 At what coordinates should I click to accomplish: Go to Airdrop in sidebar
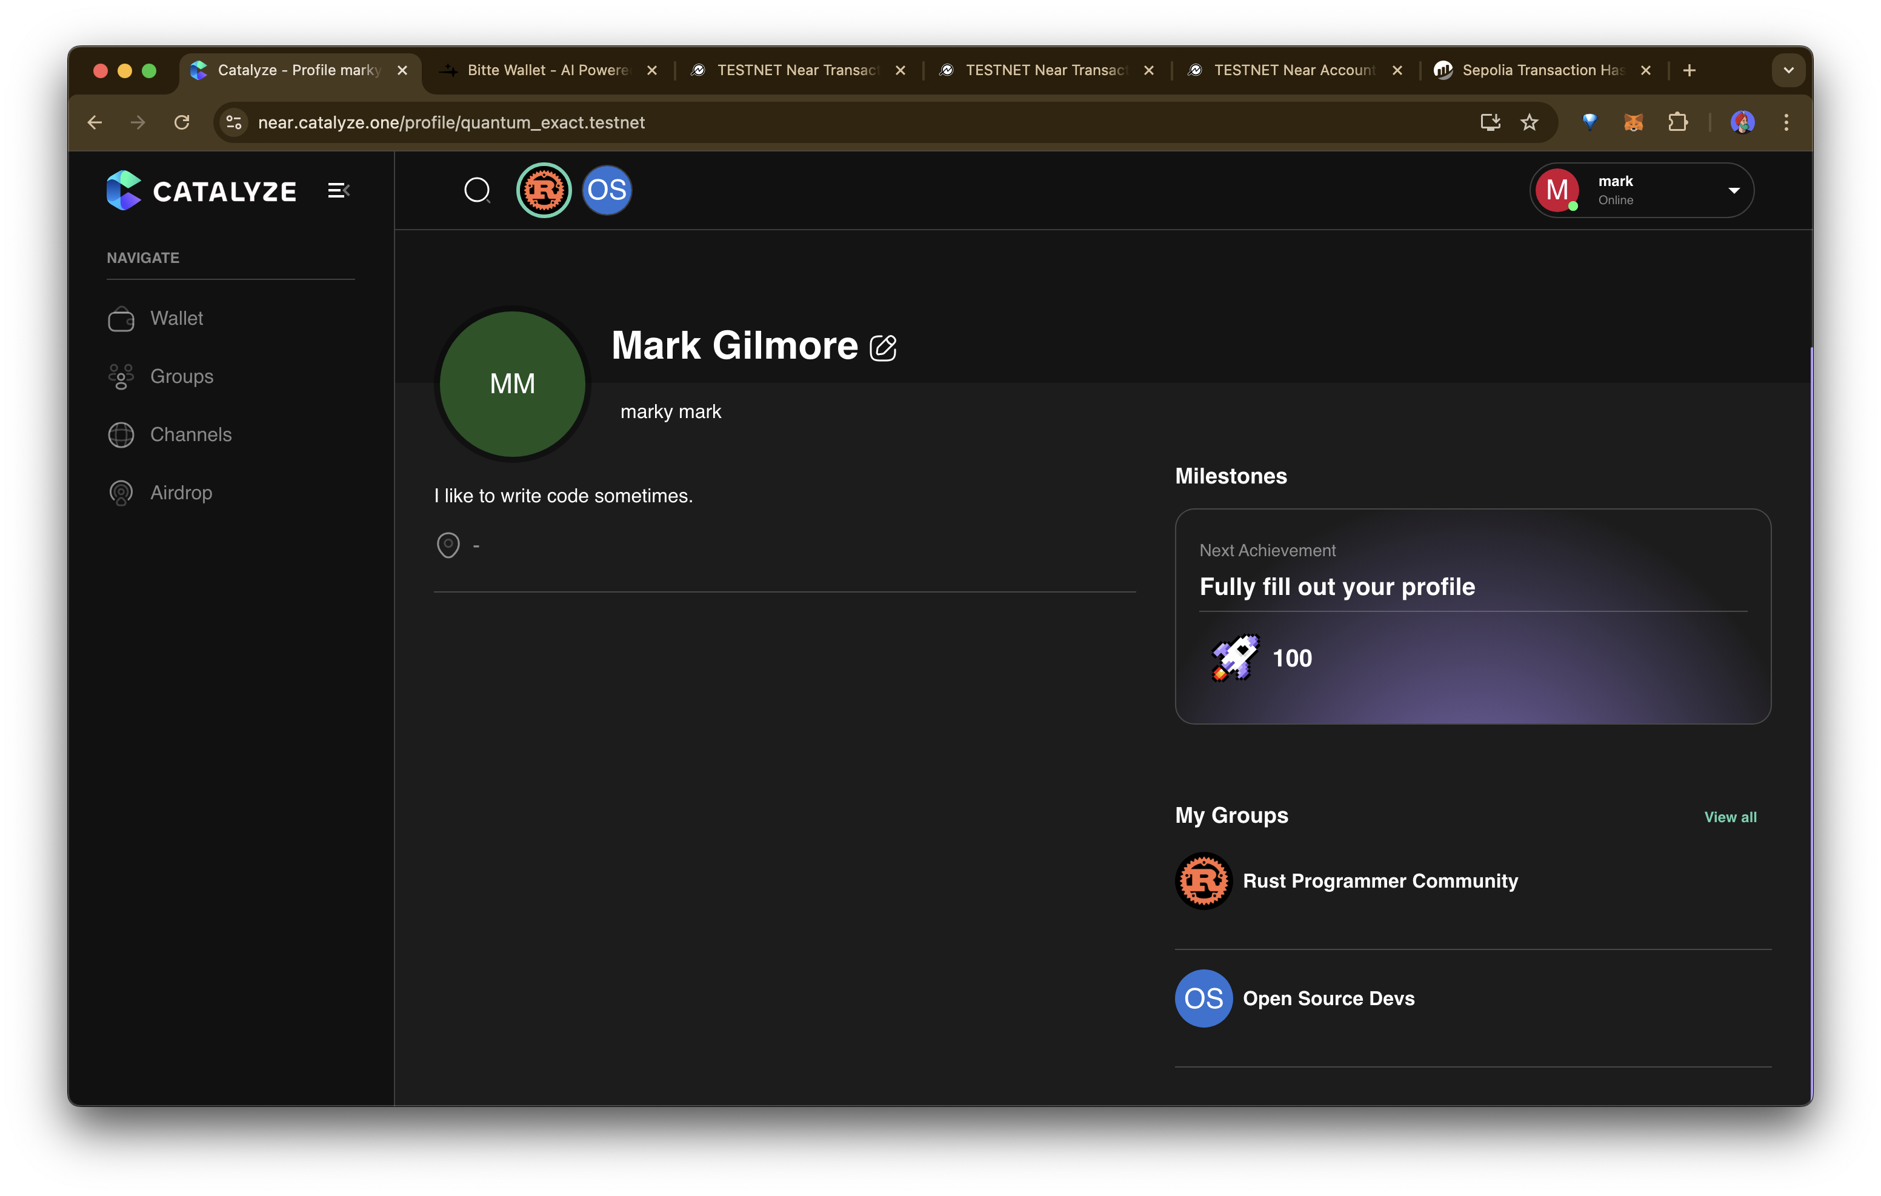(x=181, y=493)
